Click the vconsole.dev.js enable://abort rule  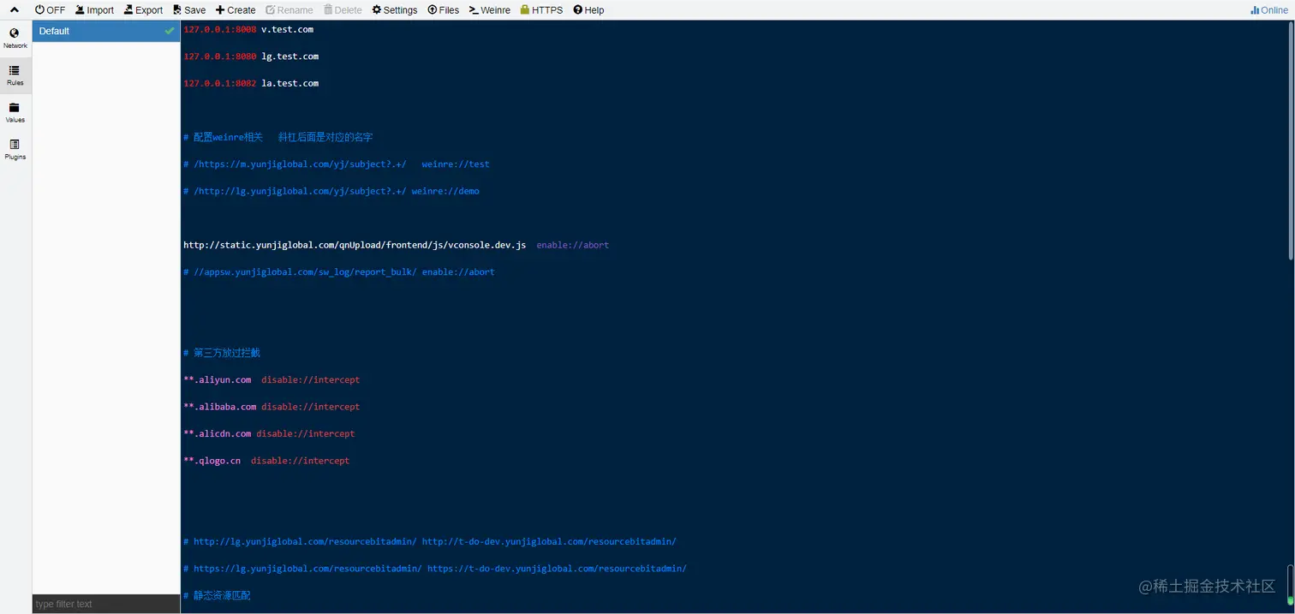point(397,245)
